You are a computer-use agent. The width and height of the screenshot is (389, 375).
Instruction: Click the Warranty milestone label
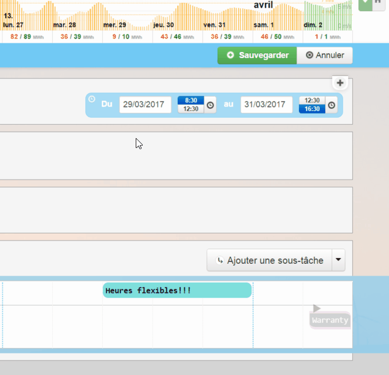(x=330, y=321)
